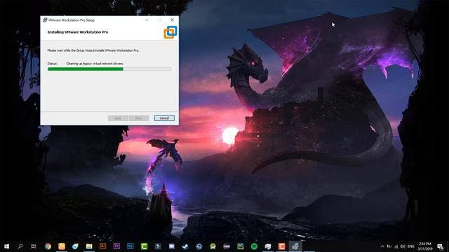Open the volume control tray icon
Viewport: 449px width, 252px height.
(x=403, y=246)
